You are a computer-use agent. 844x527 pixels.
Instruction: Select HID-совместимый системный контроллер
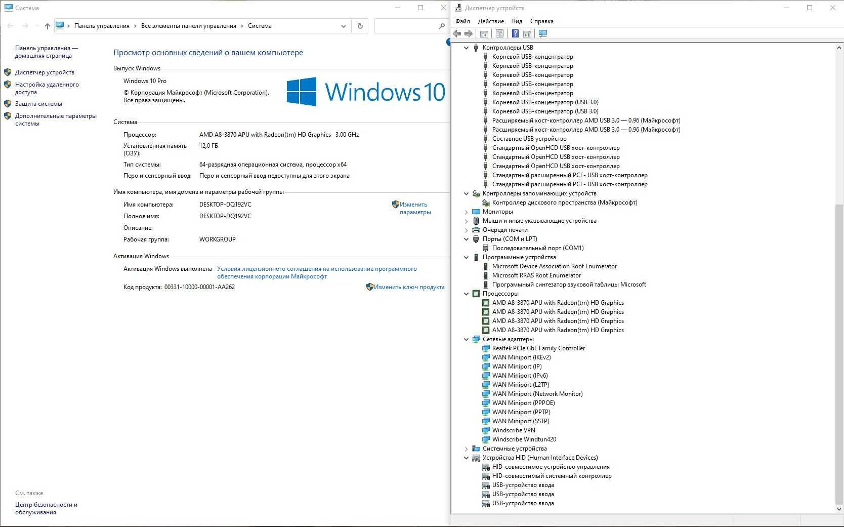(552, 476)
